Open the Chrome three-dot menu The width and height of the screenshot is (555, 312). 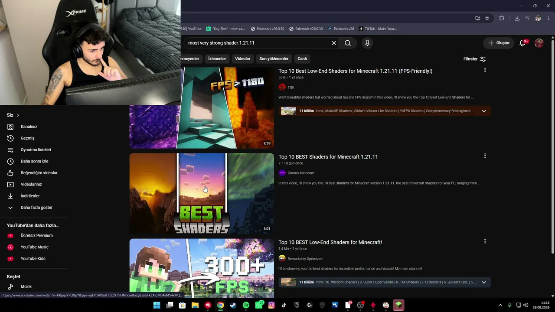pyautogui.click(x=549, y=18)
